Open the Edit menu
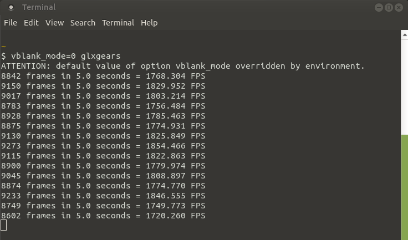Screen dimensions: 408x240 pyautogui.click(x=31, y=23)
